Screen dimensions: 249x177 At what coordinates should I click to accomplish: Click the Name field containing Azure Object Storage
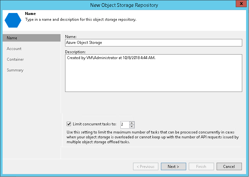pos(153,43)
